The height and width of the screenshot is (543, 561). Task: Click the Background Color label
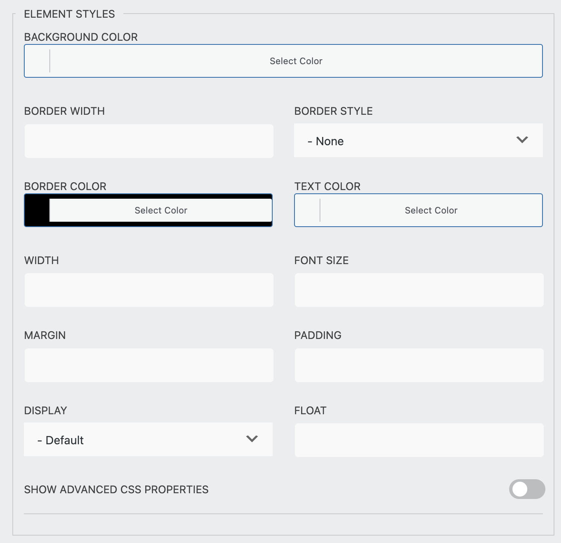click(x=81, y=37)
